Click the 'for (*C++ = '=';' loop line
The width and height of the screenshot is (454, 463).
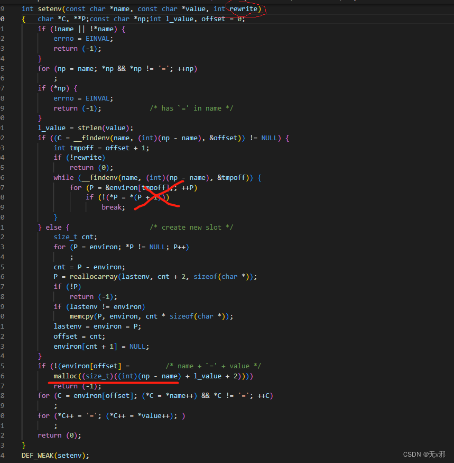click(111, 416)
